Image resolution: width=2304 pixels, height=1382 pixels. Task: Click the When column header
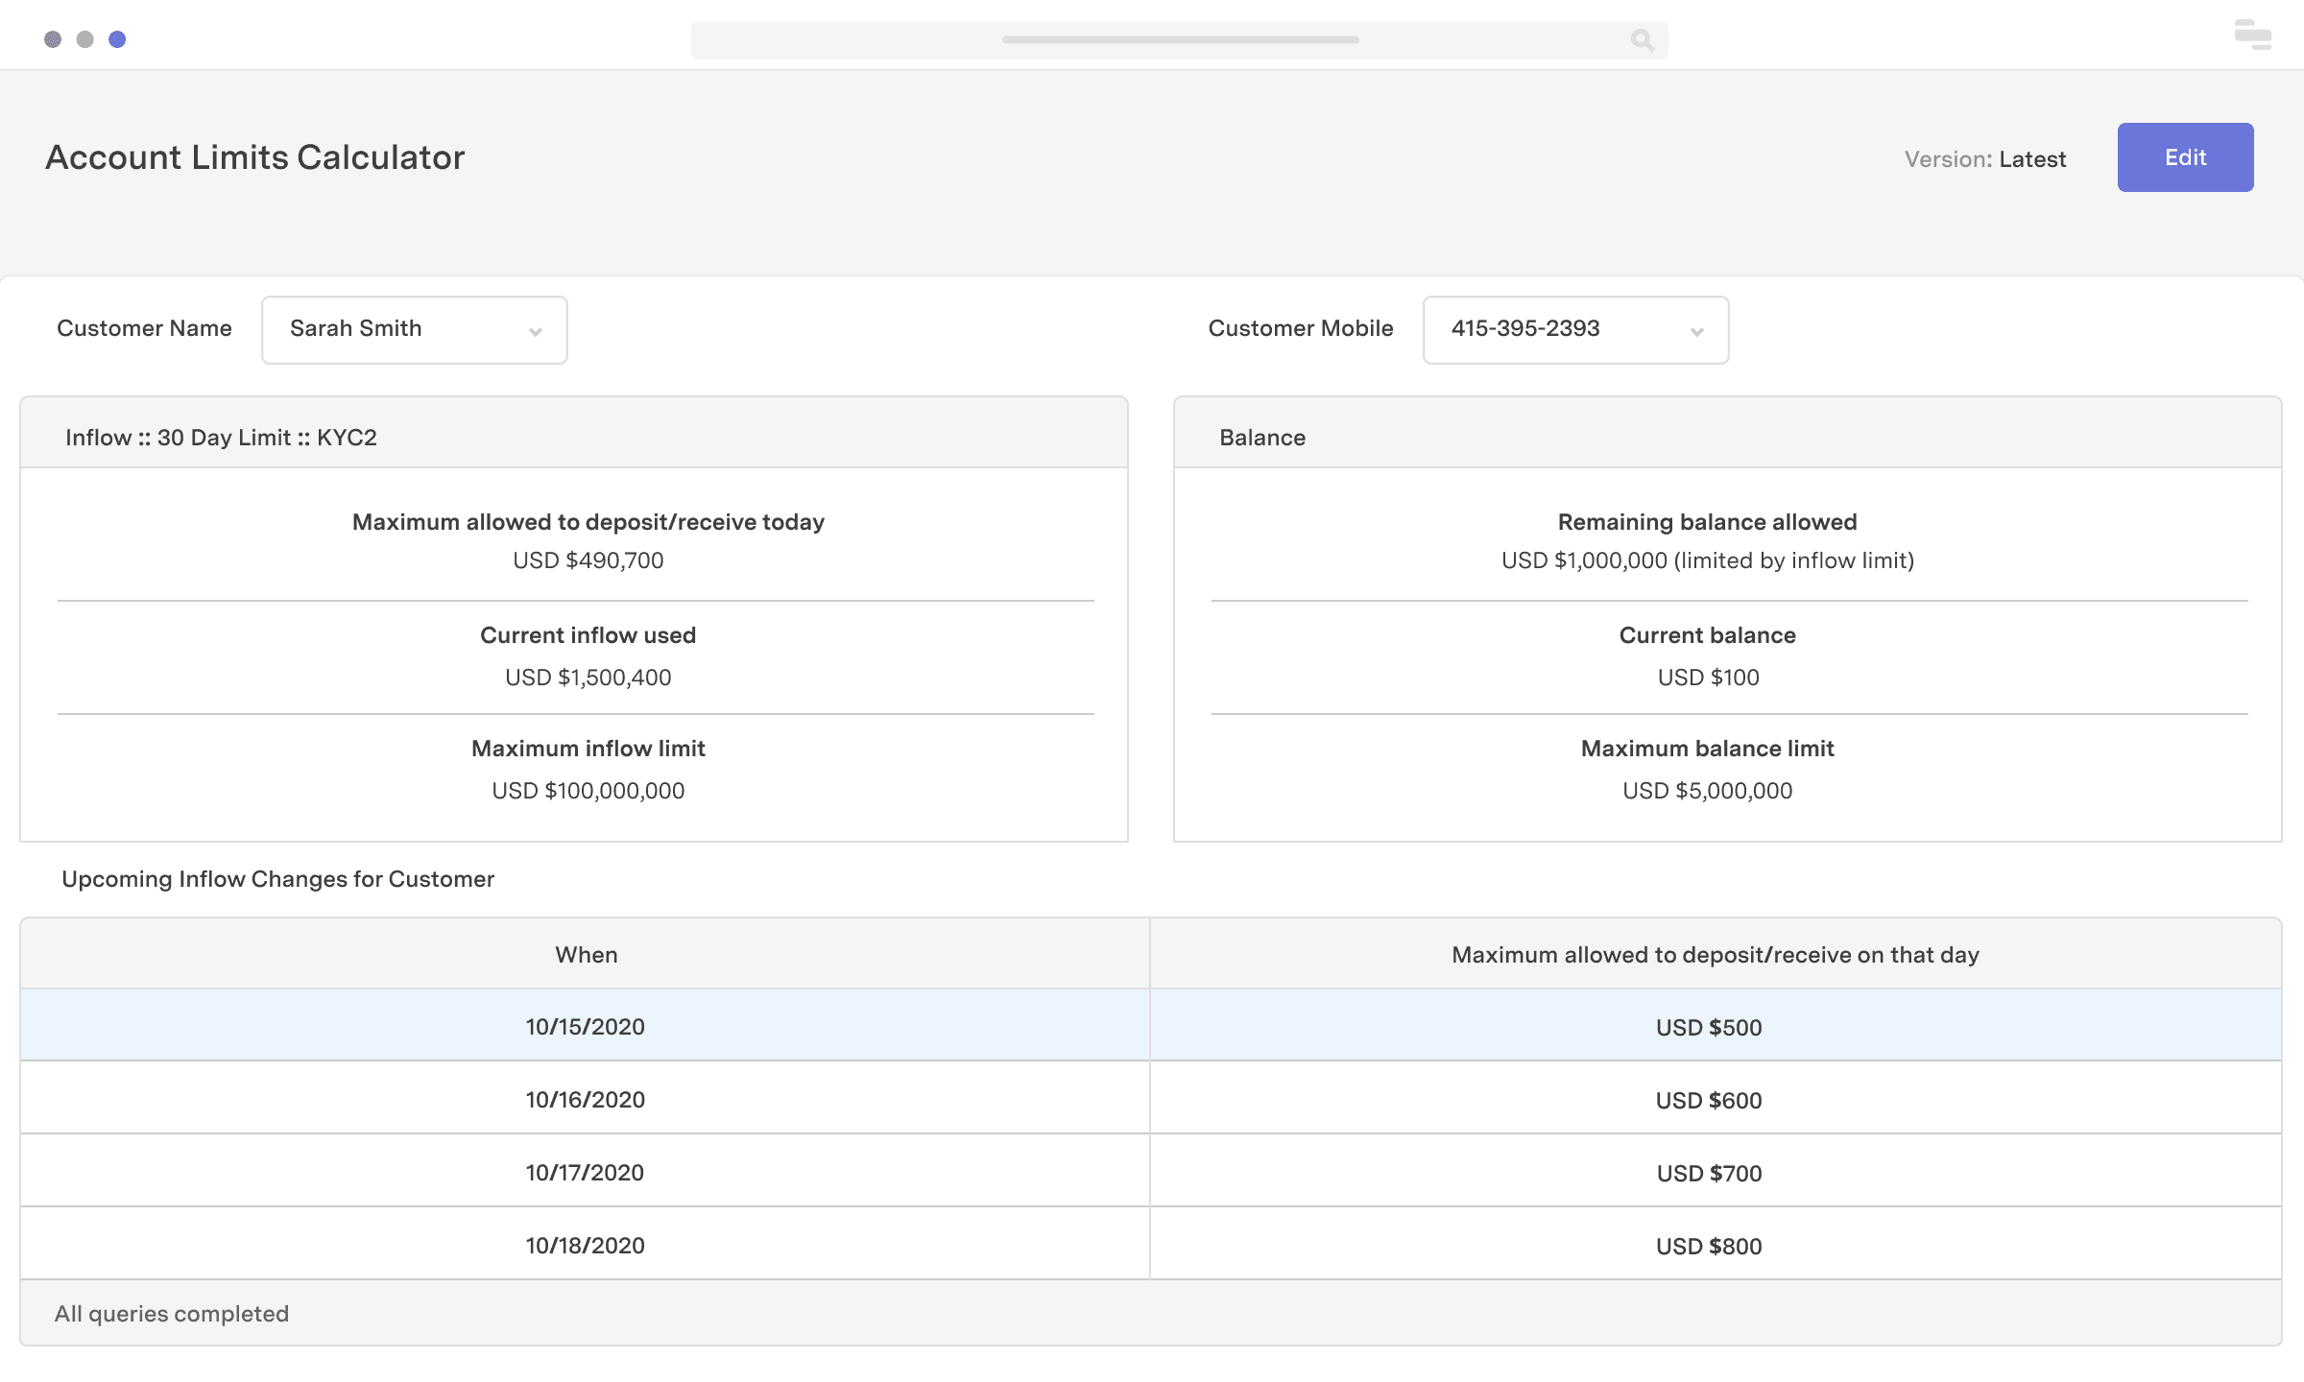tap(587, 954)
